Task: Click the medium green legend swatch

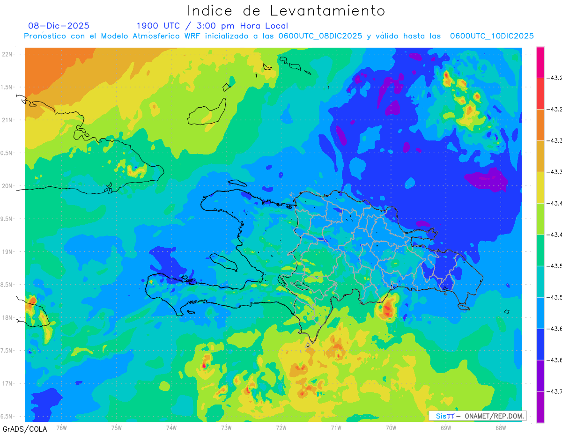Action: pyautogui.click(x=540, y=250)
